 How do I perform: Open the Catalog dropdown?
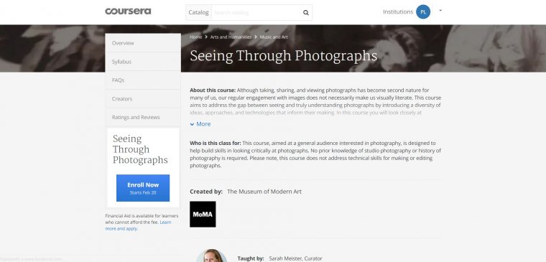point(198,12)
